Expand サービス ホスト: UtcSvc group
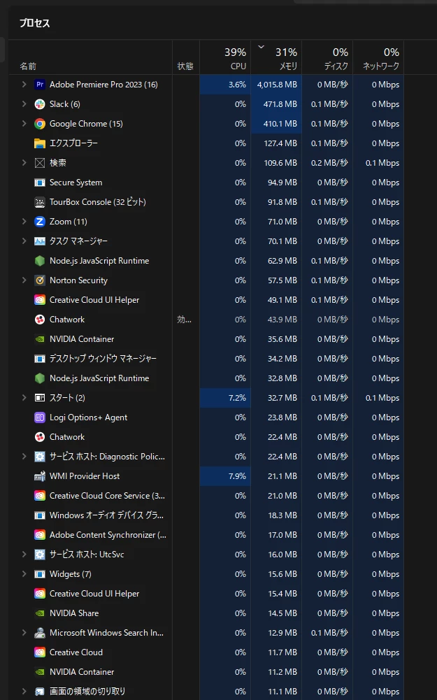This screenshot has height=700, width=437. click(24, 555)
